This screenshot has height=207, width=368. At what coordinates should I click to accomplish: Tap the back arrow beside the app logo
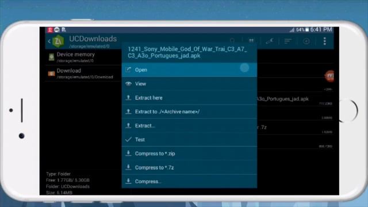(x=49, y=41)
